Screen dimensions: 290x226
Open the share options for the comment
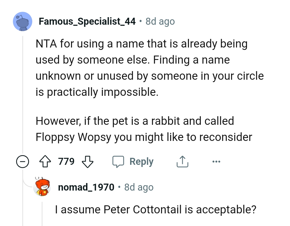(x=182, y=161)
